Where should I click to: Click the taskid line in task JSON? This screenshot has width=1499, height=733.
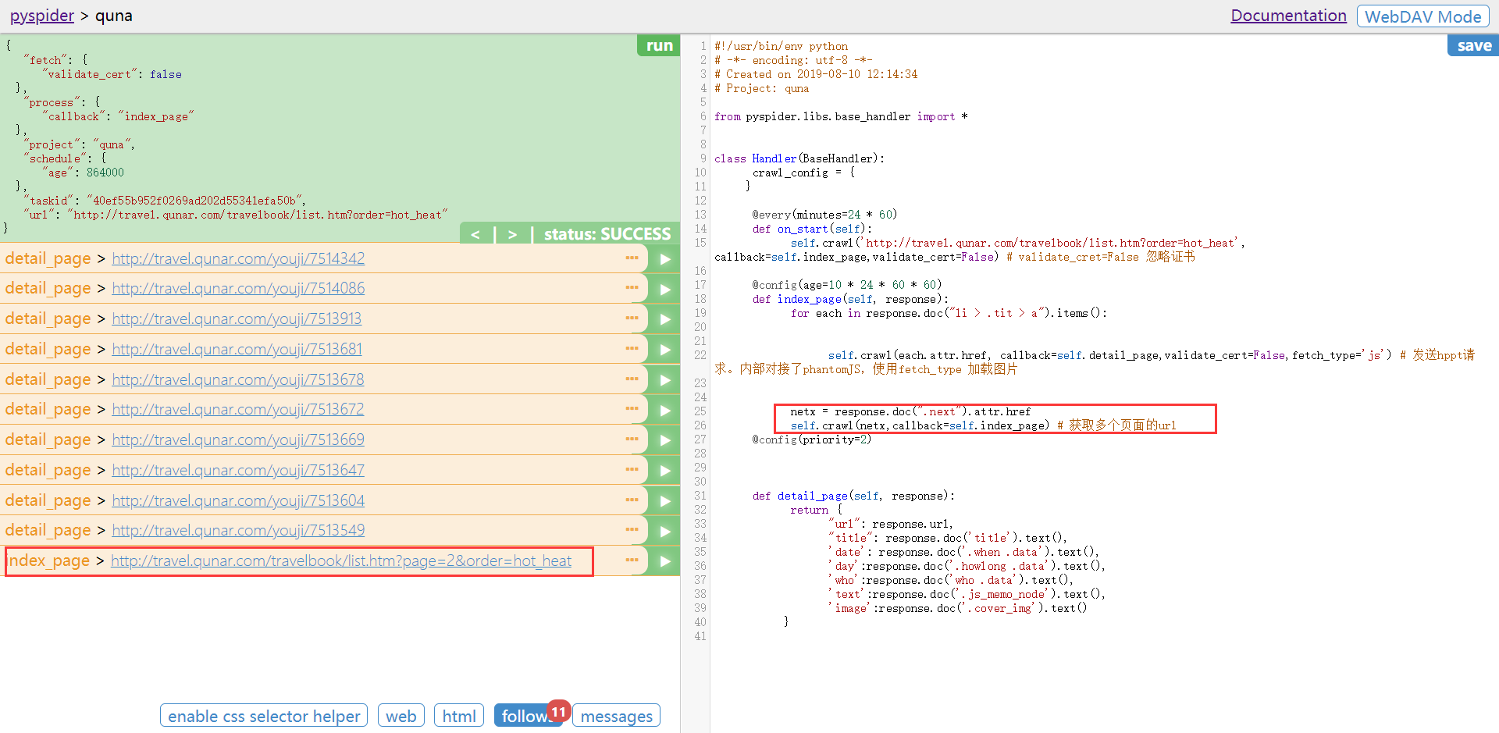(165, 201)
